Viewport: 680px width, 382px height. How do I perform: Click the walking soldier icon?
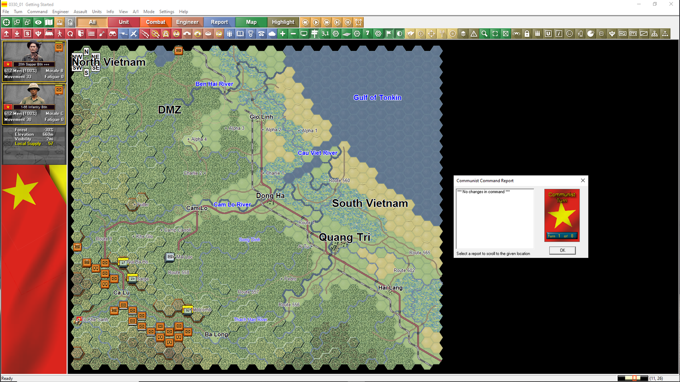coord(59,34)
